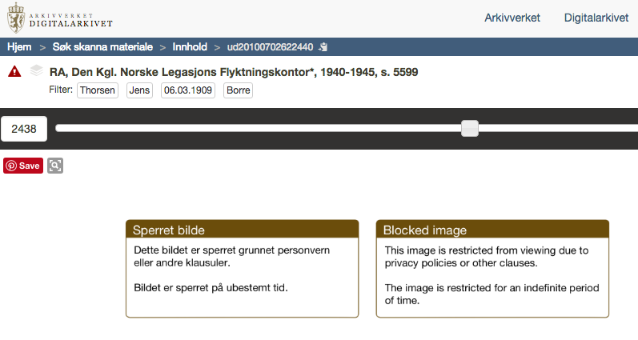The width and height of the screenshot is (638, 340).
Task: Select the Borre filter tag
Action: [x=238, y=90]
